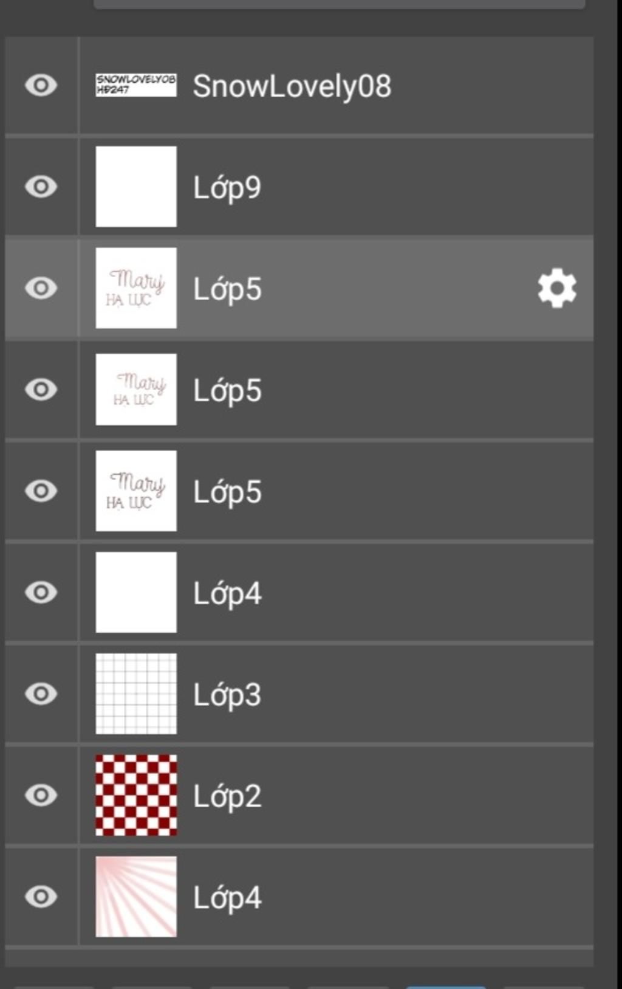Toggle eye of Lớp5 layer above Lớp4
This screenshot has height=989, width=622.
tap(41, 491)
